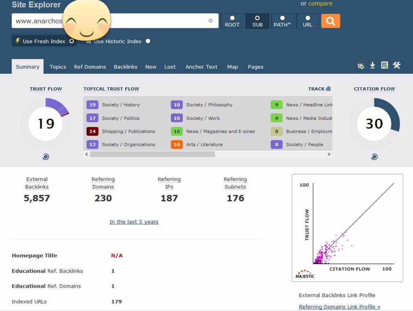Click the add-to-bucket icon above the summary
This screenshot has height=311, width=413.
[x=361, y=65]
